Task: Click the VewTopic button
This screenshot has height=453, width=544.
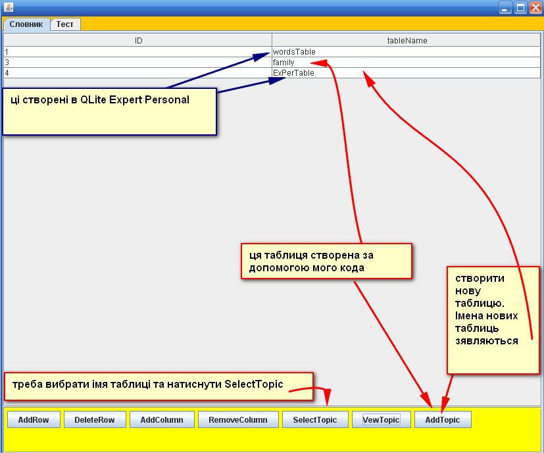Action: (x=381, y=419)
